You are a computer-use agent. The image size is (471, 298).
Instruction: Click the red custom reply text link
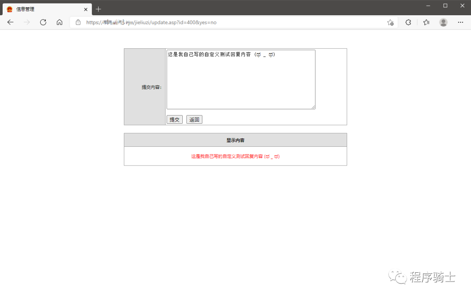pyautogui.click(x=235, y=156)
